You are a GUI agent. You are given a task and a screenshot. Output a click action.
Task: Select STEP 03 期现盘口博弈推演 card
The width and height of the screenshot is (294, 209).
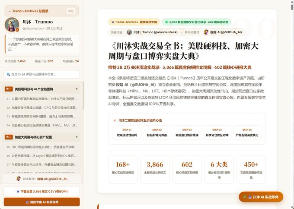(187, 133)
